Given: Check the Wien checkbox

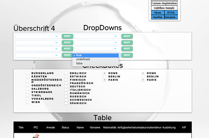Looking at the screenshot, I should [x=28, y=102].
